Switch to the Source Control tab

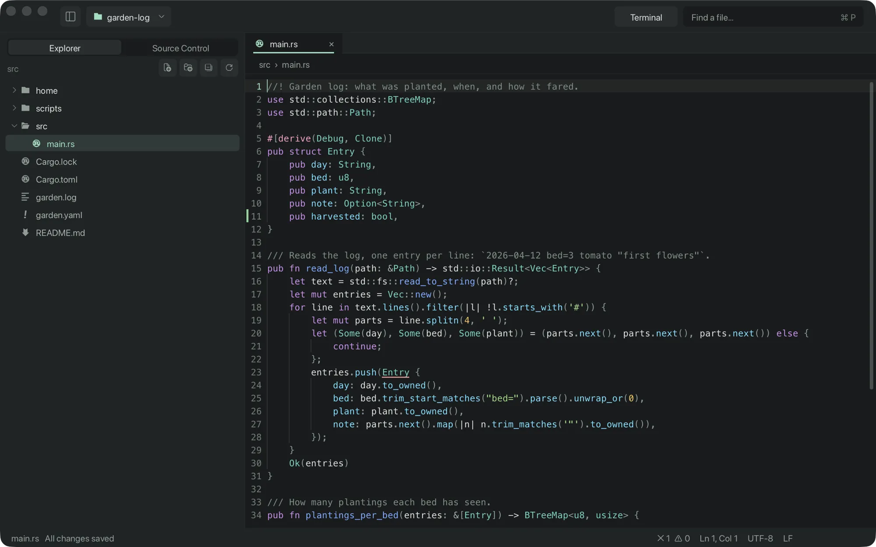[x=180, y=48]
